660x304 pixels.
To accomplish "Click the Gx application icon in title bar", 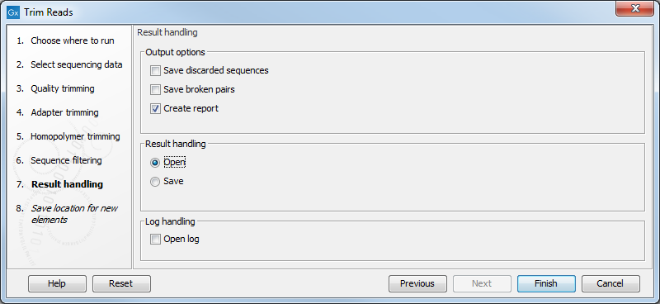I will click(13, 12).
